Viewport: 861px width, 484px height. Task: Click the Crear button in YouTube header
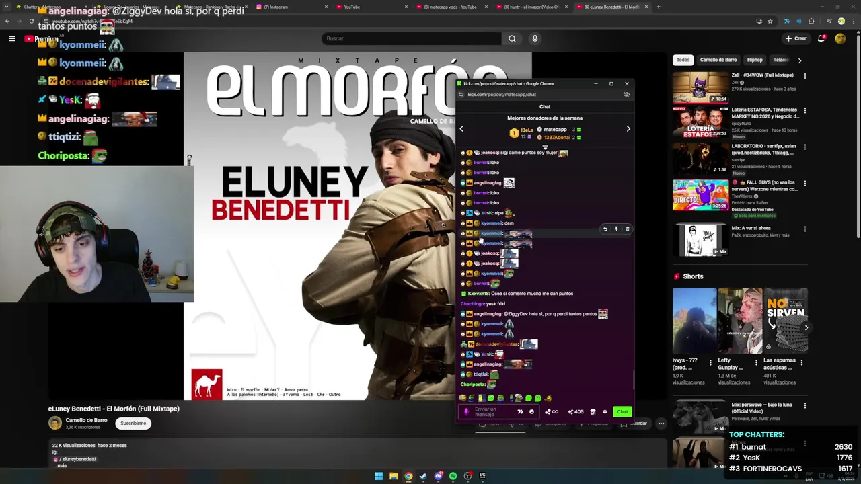pyautogui.click(x=796, y=38)
